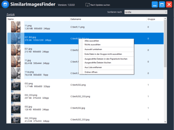Screen dimensions: 174x130
Task: Go back via the Zurück link
Action: coord(11,14)
